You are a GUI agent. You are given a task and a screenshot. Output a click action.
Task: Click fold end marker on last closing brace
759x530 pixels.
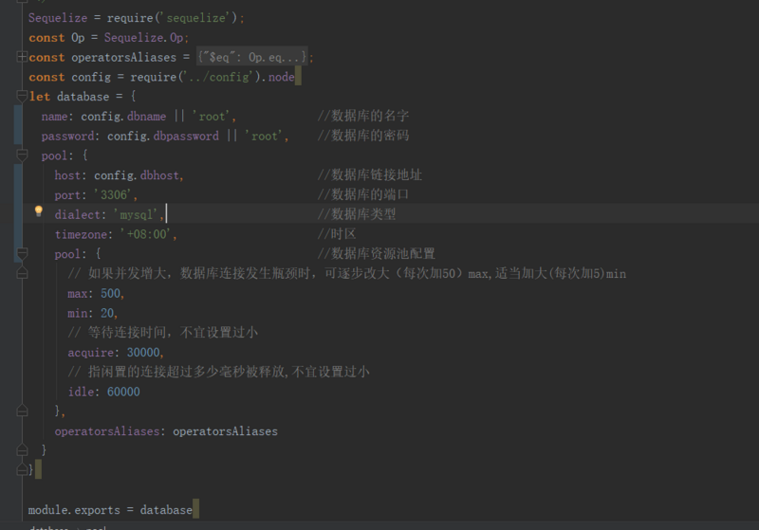pyautogui.click(x=22, y=469)
